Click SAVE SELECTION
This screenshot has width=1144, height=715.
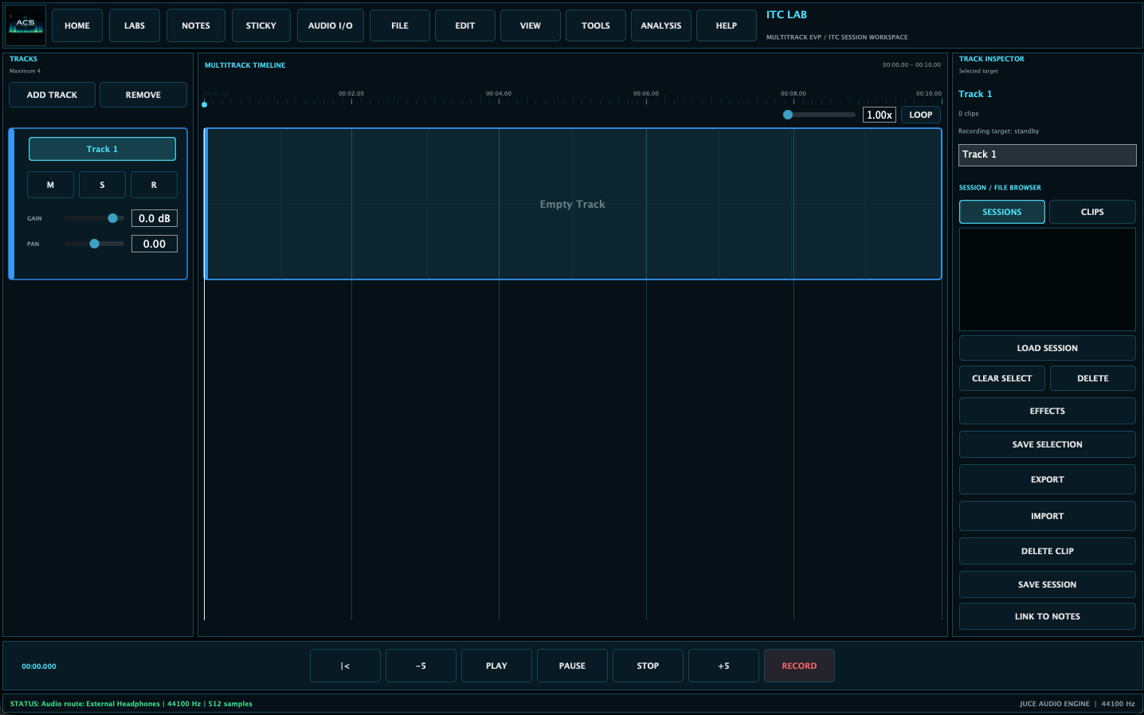coord(1048,444)
